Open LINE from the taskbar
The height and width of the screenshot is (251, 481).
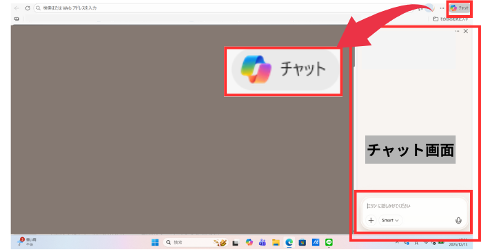tap(329, 243)
